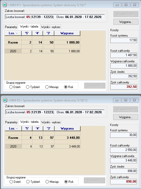Viewport: 141px width, 189px height.
Task: Click the Zysk całkowity field showing 898,00
Action: point(124,182)
